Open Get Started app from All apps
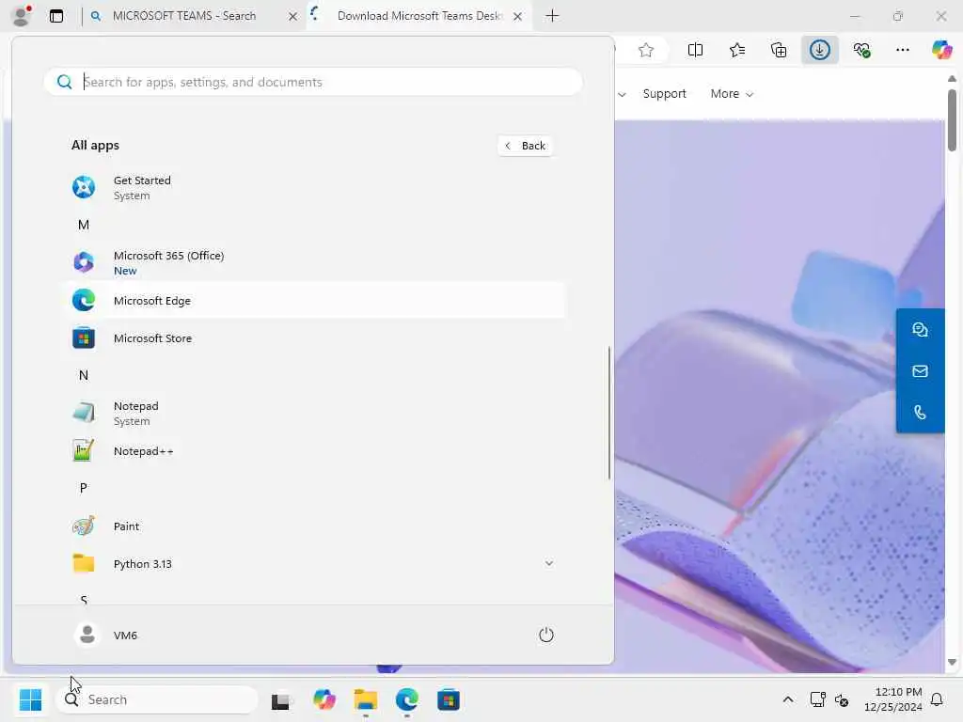Screen dimensions: 963x722 pyautogui.click(x=313, y=187)
